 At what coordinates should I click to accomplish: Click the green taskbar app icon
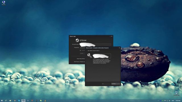point(41,101)
